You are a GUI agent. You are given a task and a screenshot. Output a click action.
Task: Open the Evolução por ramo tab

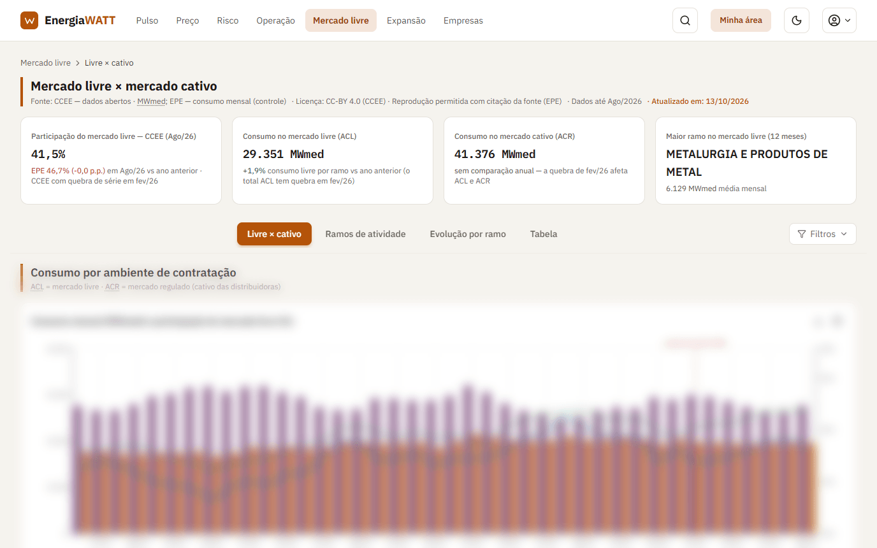468,234
